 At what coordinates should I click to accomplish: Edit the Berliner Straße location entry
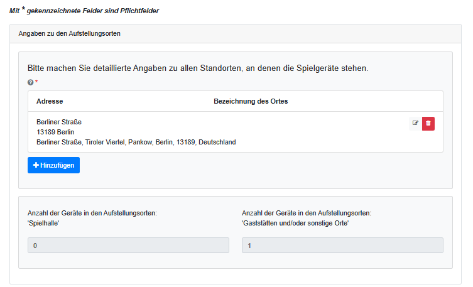pos(415,123)
